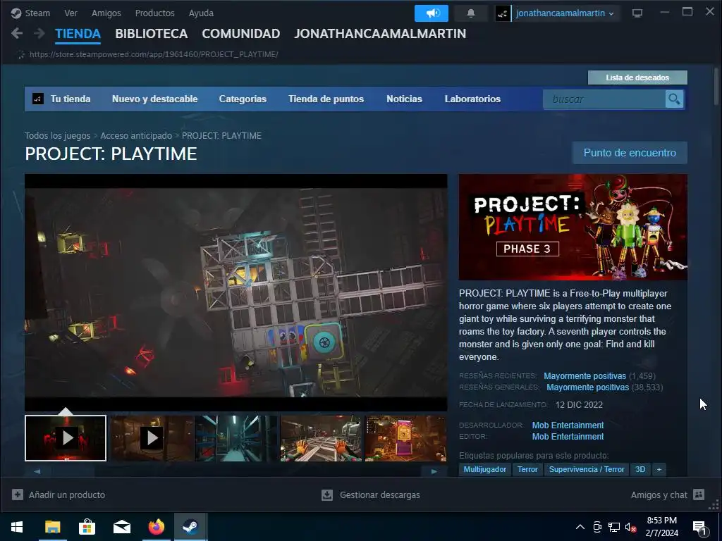722x541 pixels.
Task: Open the Categorías menu
Action: [x=243, y=99]
